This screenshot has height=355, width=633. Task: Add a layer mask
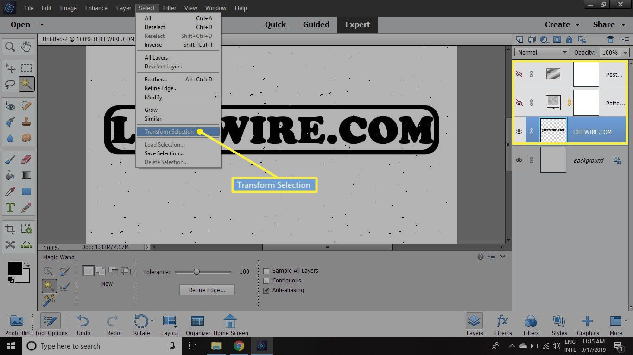point(557,40)
